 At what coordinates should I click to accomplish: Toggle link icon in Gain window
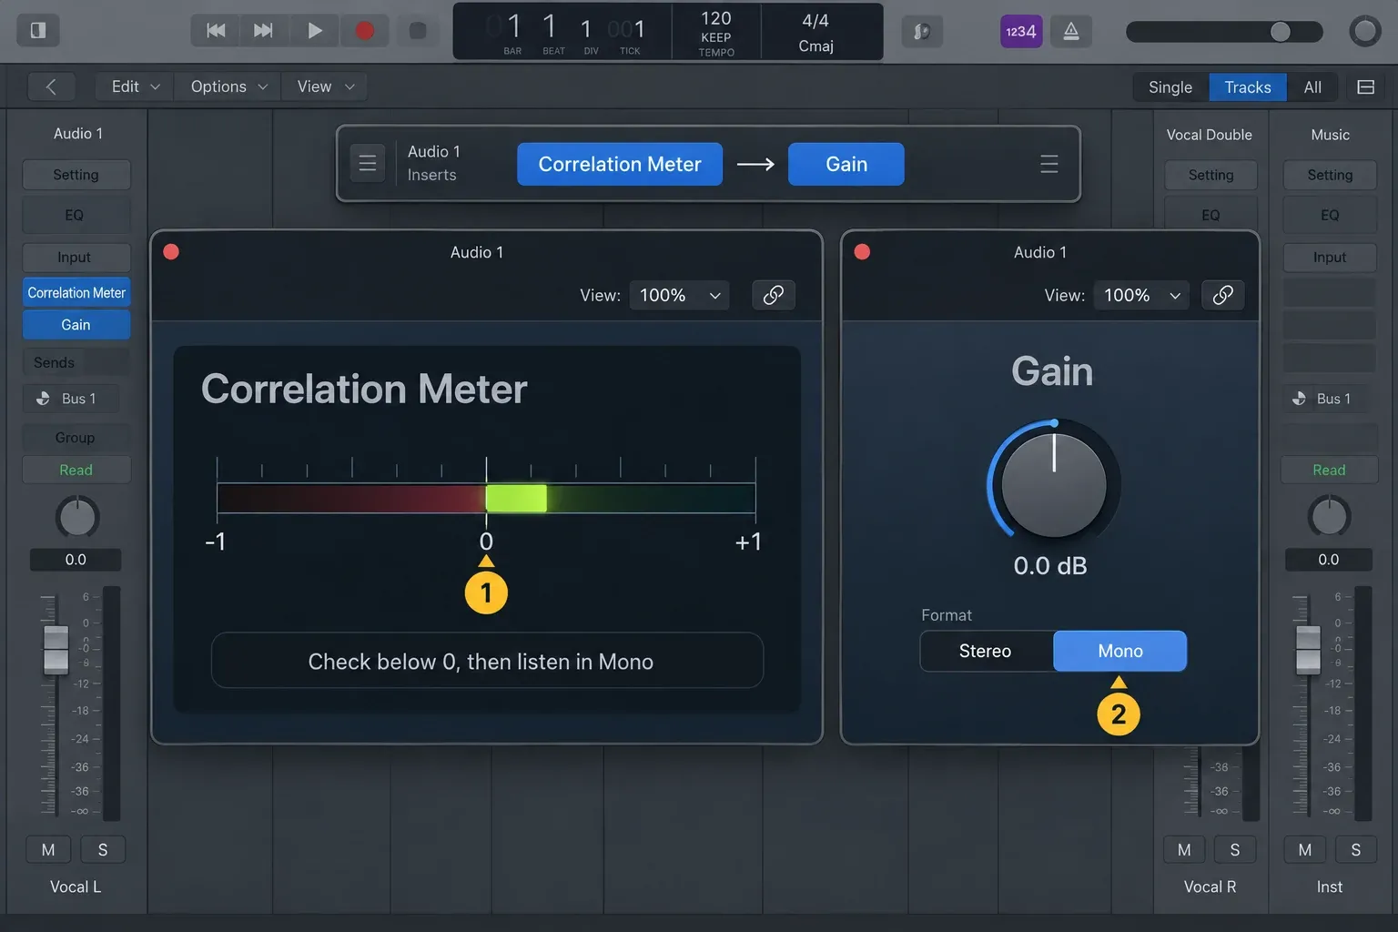(1223, 295)
